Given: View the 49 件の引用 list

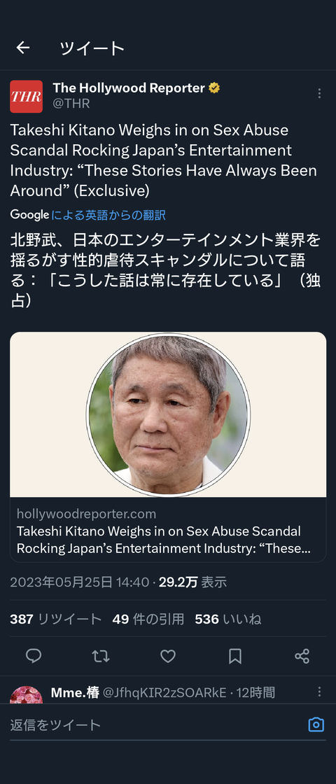Looking at the screenshot, I should [x=148, y=619].
